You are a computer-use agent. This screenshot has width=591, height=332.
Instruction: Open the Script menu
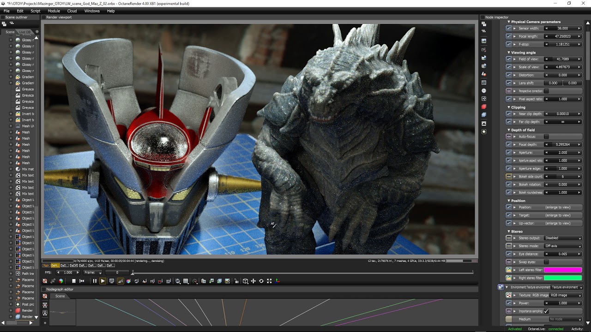click(x=36, y=11)
